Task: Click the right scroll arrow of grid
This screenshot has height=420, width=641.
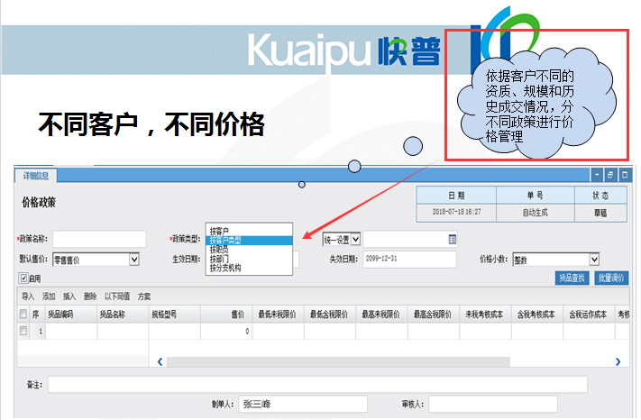Action: tap(618, 361)
